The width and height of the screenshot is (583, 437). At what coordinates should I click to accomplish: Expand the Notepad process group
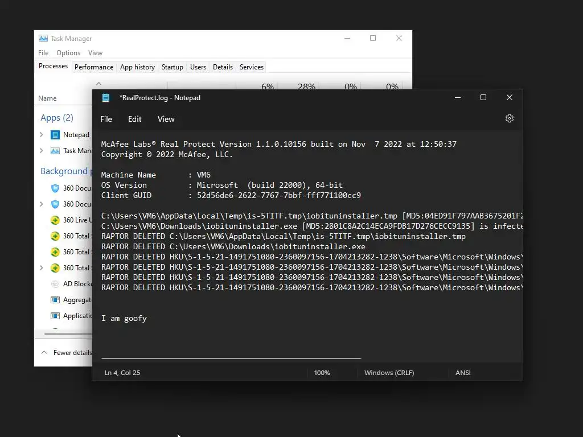[42, 134]
